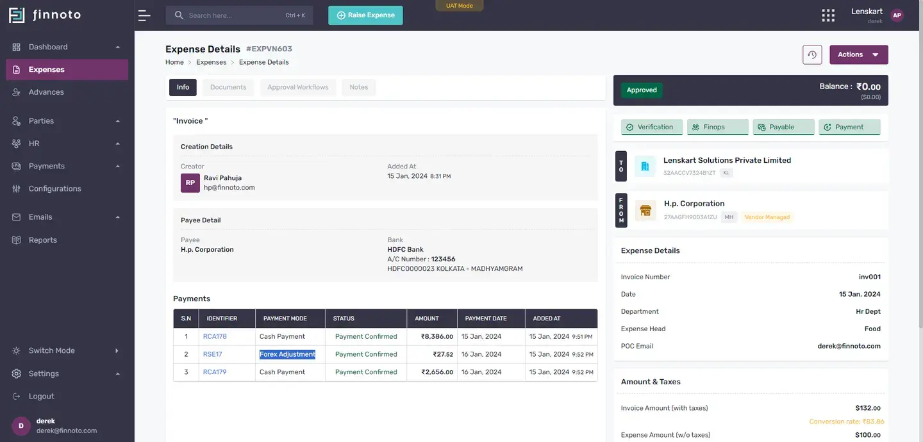Expand the HR menu arrow

pos(117,143)
